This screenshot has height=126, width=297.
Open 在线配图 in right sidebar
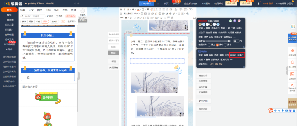[292, 76]
